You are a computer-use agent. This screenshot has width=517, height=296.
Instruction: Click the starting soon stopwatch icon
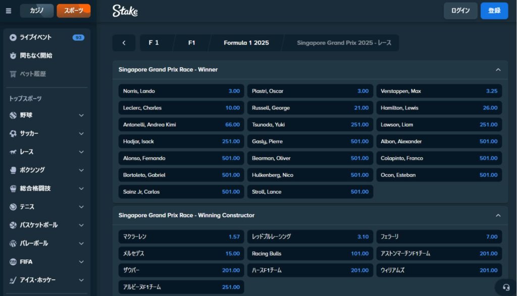click(x=13, y=55)
